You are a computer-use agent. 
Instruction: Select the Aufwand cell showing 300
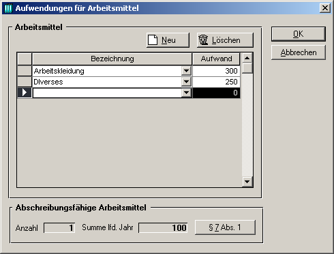(216, 71)
